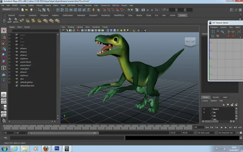Expand the defaultLightSet node in the outliner
The width and height of the screenshot is (243, 152).
click(9, 82)
